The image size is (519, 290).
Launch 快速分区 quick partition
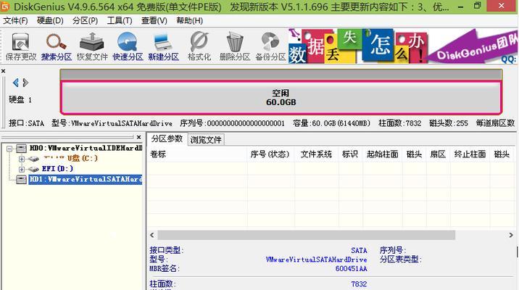[x=128, y=46]
